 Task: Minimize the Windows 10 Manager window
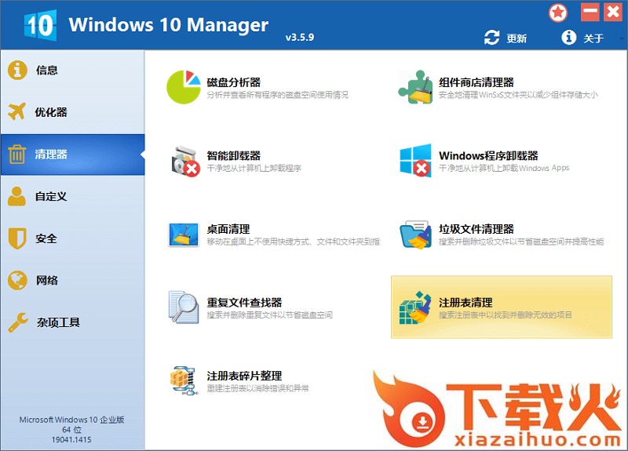tap(590, 13)
